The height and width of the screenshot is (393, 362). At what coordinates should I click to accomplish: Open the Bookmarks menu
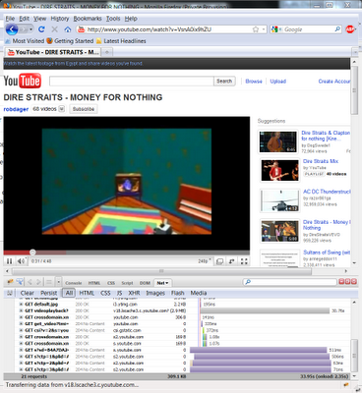[x=88, y=19]
